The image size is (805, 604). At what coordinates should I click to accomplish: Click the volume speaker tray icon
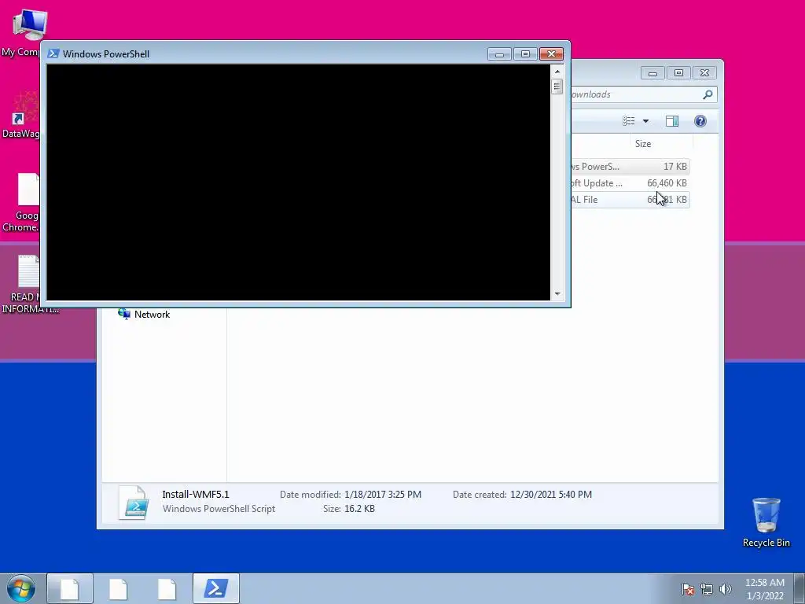click(726, 589)
